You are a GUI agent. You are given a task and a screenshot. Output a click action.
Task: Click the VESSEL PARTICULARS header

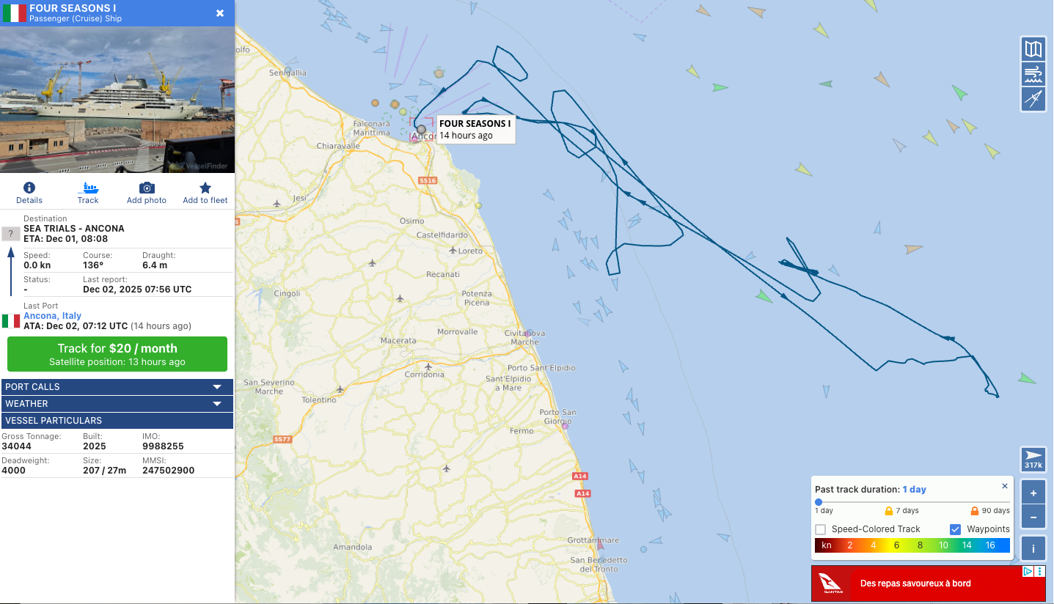click(x=117, y=421)
